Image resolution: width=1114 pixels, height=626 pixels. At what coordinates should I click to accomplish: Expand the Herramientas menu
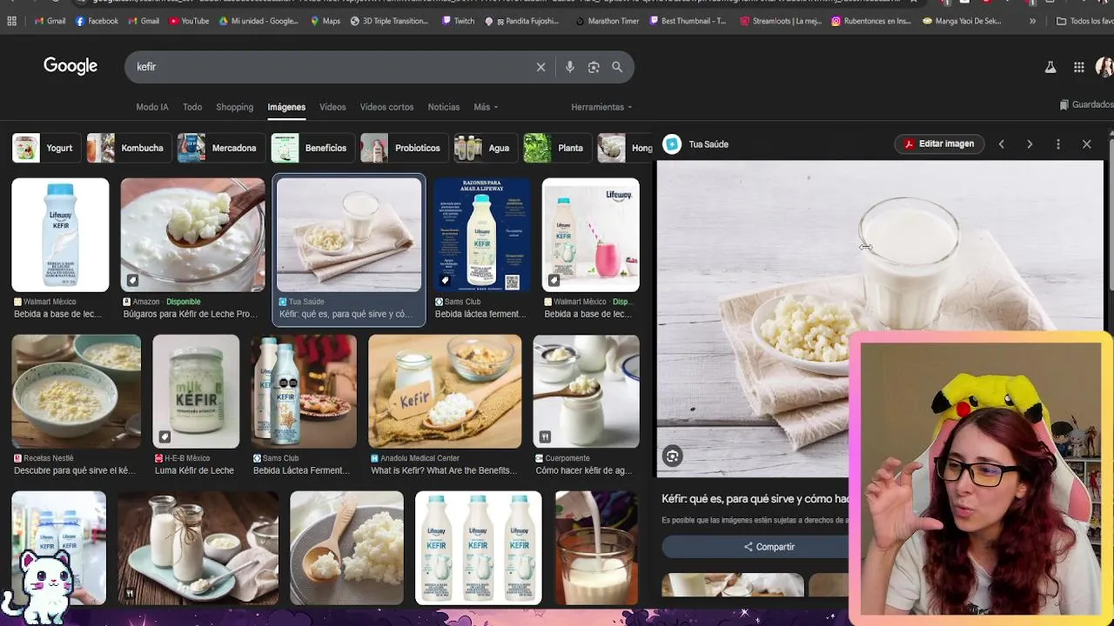pyautogui.click(x=601, y=107)
